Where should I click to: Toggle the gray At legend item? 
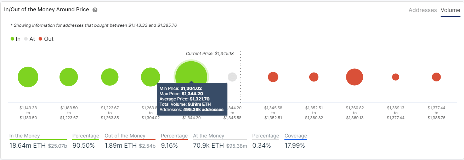29,39
